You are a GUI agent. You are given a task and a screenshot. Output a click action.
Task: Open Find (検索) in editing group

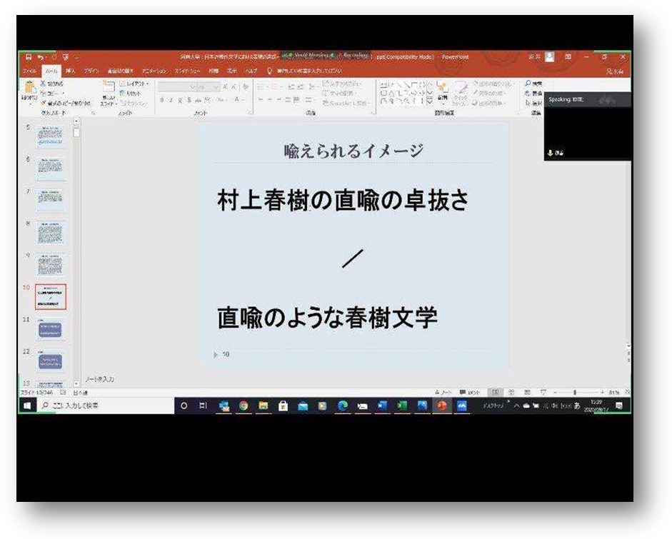click(x=533, y=84)
